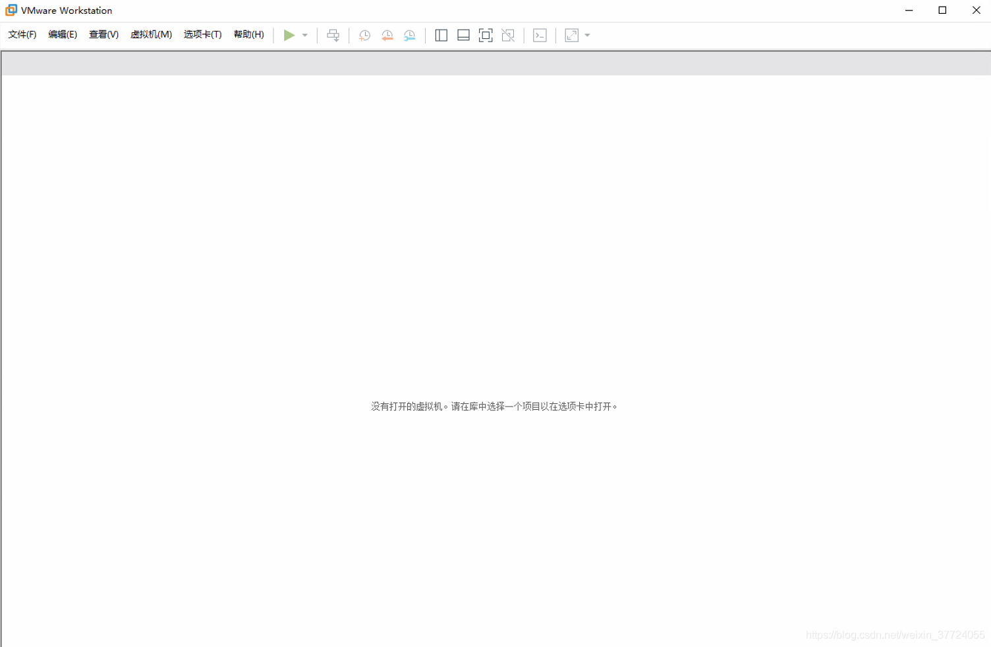Click the VMware Workstation app icon in title bar
Screen dimensions: 991x647
click(x=11, y=10)
